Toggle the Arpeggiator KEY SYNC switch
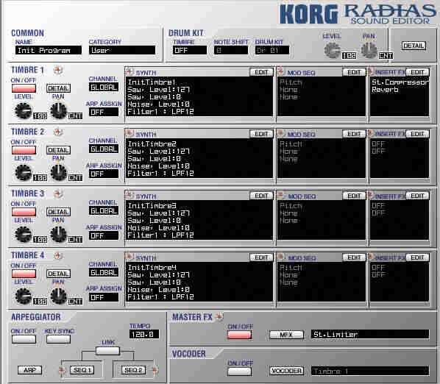This screenshot has width=440, height=384. coord(58,339)
